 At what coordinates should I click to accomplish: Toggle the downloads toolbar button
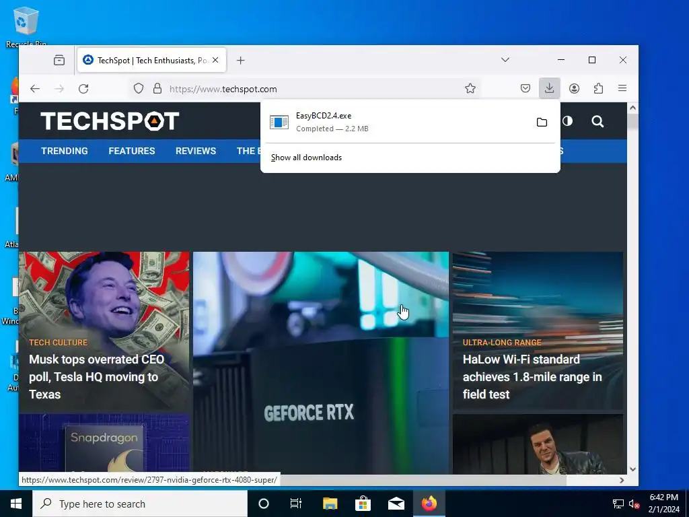[x=549, y=88]
